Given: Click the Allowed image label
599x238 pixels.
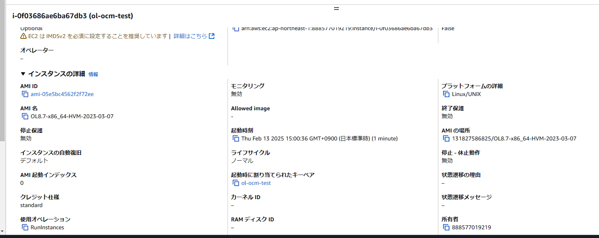Looking at the screenshot, I should pos(251,108).
